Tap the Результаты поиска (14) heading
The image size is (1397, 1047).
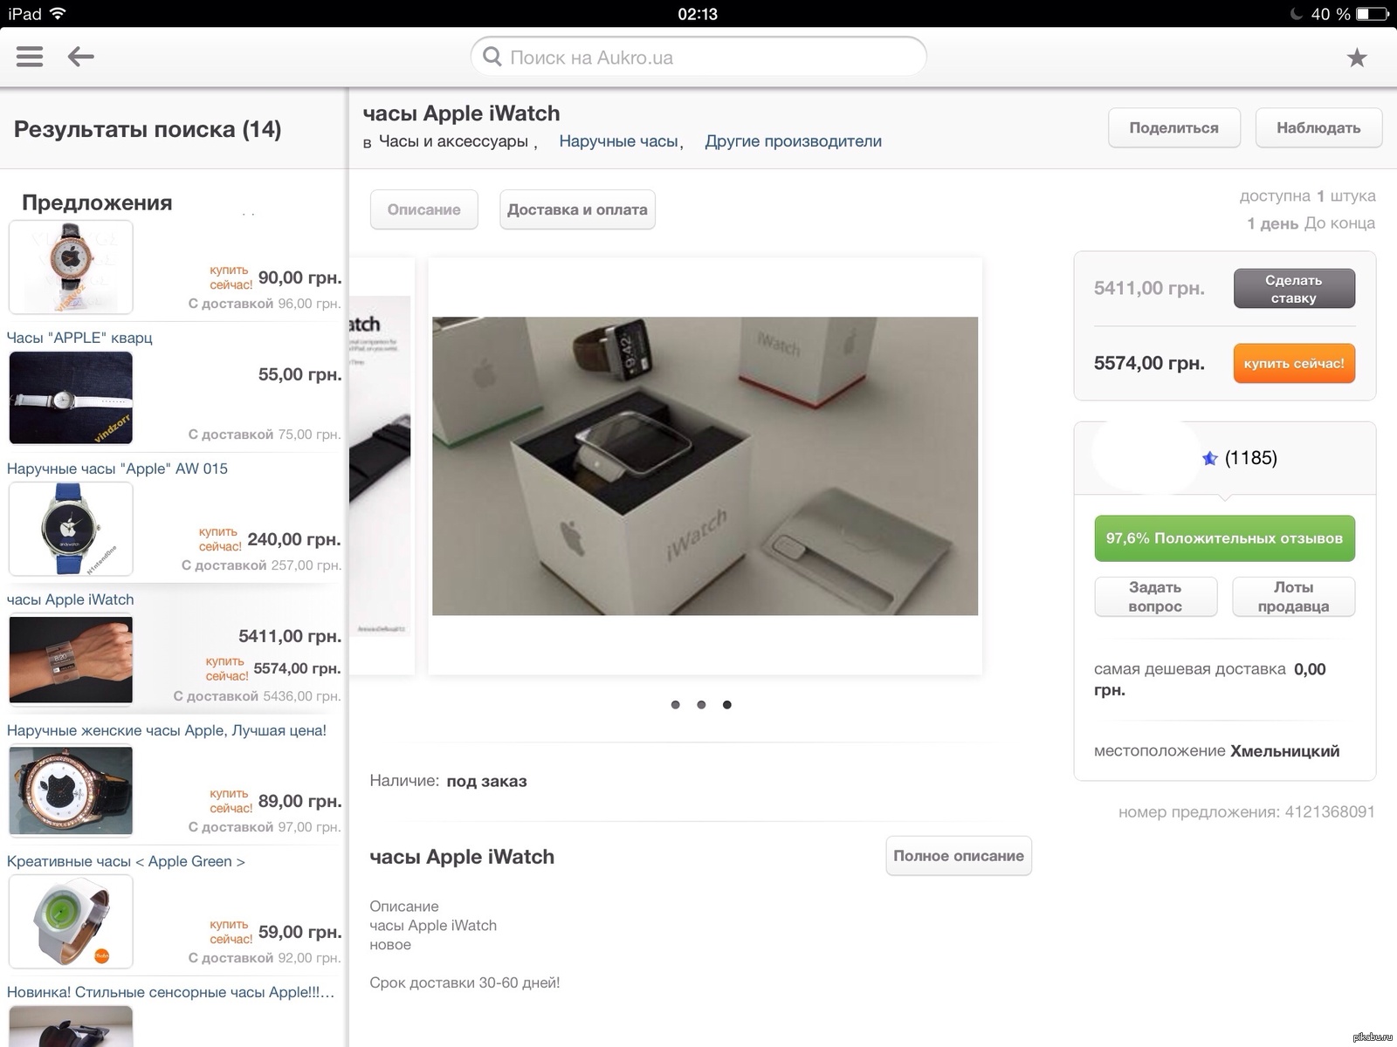coord(148,129)
